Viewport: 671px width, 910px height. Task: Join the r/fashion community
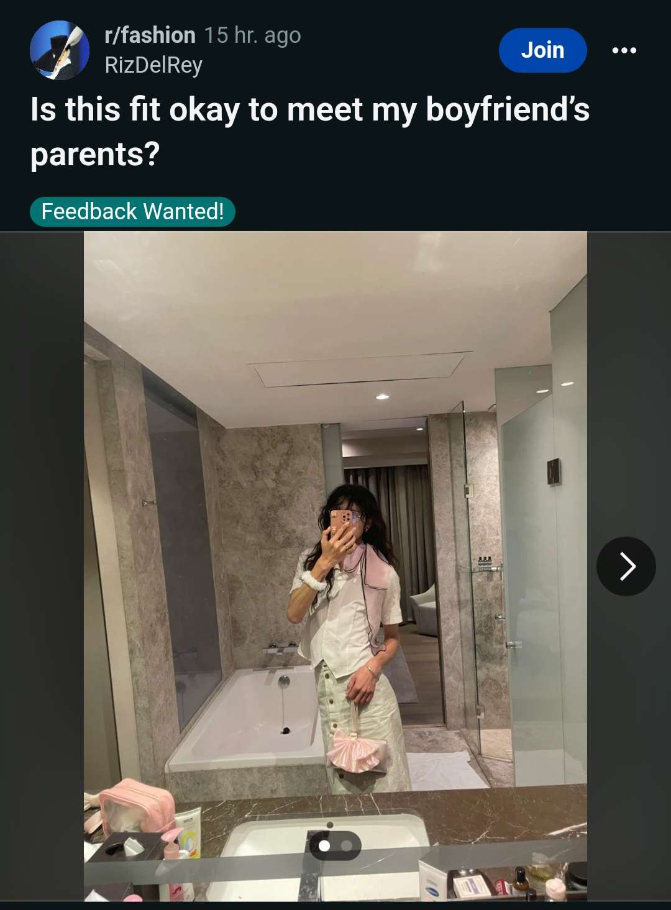pos(542,50)
